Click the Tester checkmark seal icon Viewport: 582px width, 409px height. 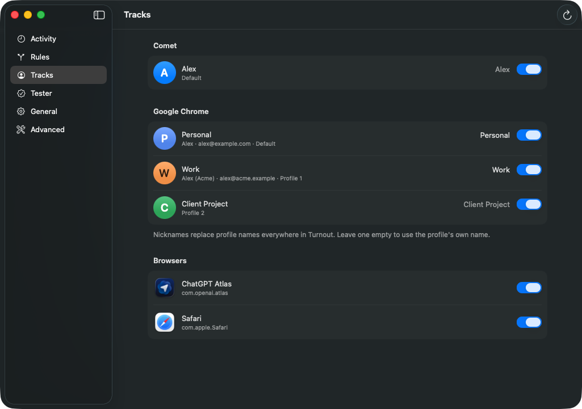21,93
